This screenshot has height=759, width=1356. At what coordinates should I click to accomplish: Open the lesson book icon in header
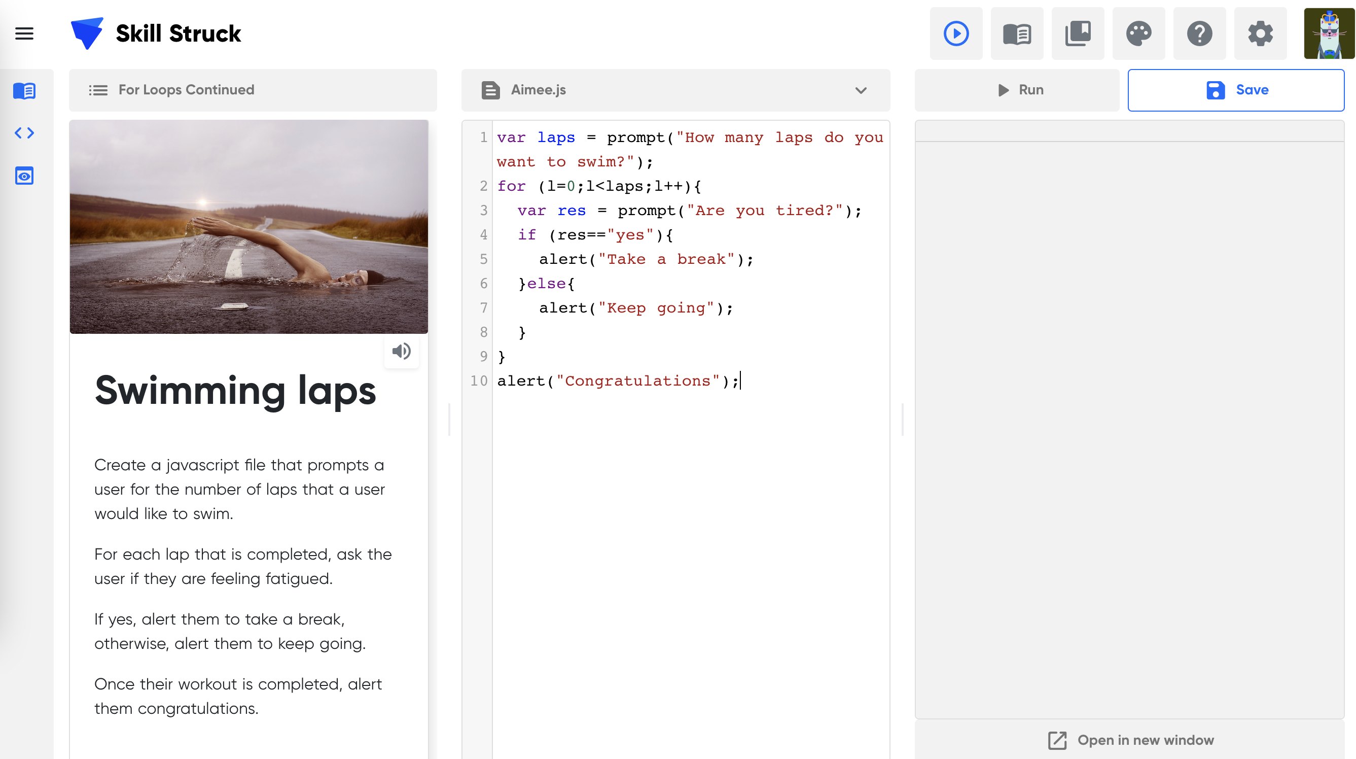pos(1016,33)
